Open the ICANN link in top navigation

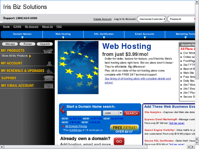point(17,27)
